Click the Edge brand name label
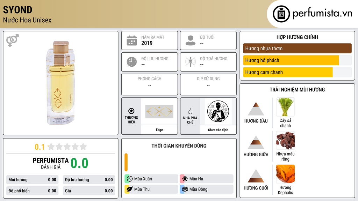 pyautogui.click(x=159, y=130)
